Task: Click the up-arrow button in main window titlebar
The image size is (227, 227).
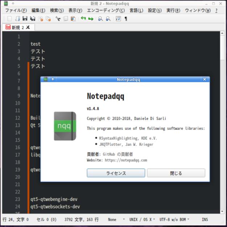Action: click(13, 4)
